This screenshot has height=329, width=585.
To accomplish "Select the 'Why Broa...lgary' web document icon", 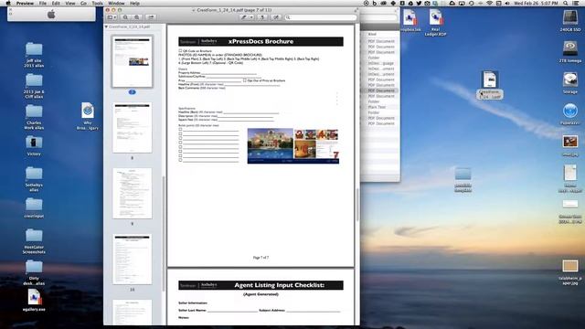I will click(88, 116).
